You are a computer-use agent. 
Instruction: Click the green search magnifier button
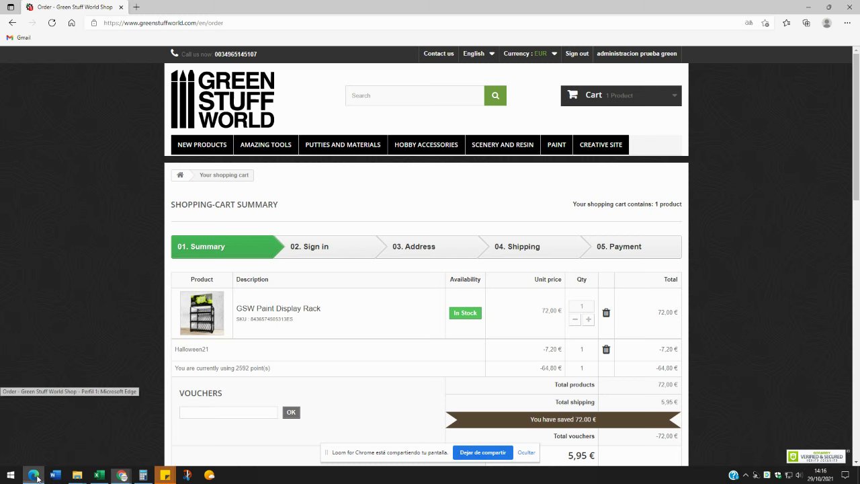point(495,95)
